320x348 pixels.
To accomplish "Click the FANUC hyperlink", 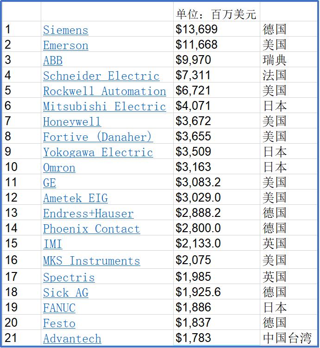I will pos(59,308).
